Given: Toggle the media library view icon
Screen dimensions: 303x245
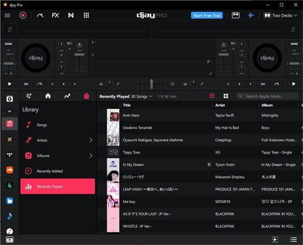Looking at the screenshot, I should [x=236, y=15].
